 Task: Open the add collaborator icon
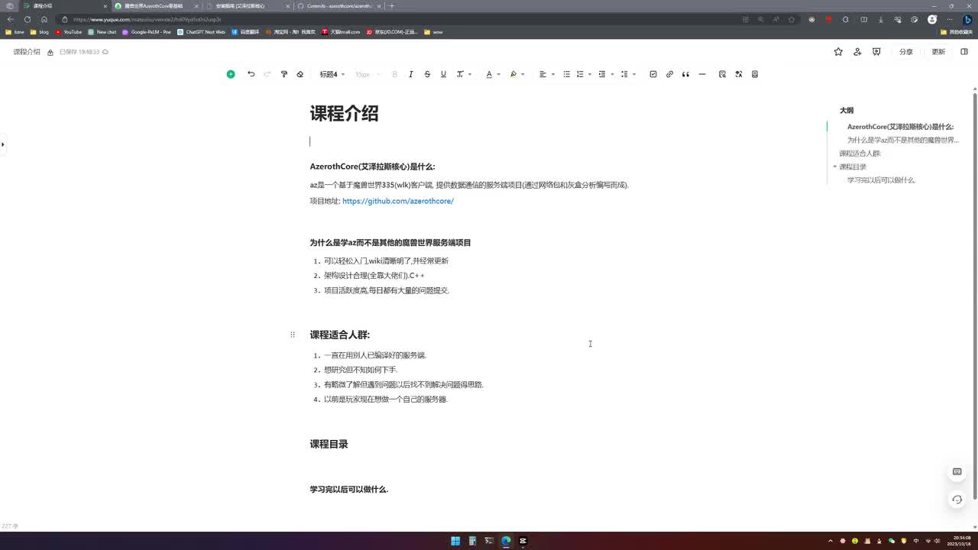[x=857, y=52]
